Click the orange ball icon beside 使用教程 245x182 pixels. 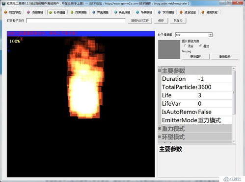tap(203, 12)
